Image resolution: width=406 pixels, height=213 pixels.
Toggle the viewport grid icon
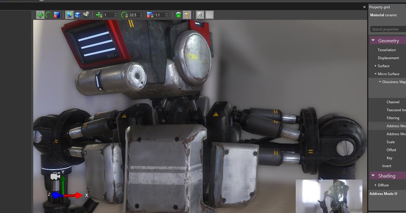point(209,15)
